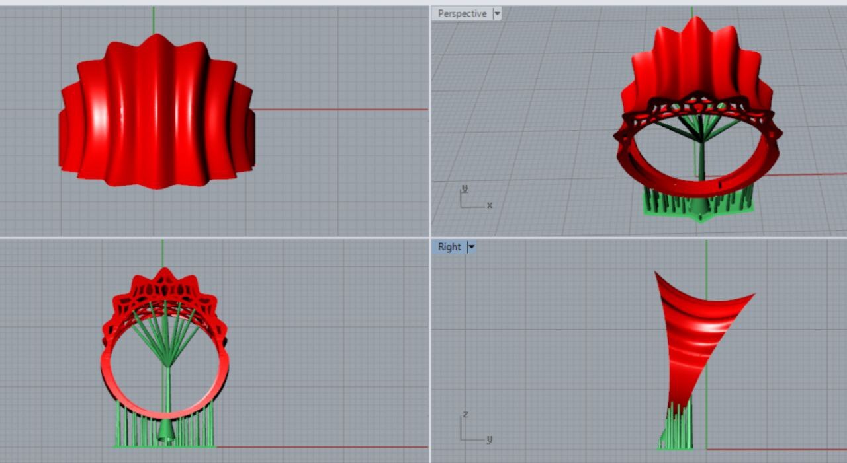Click the Right viewport title label
Viewport: 847px width, 463px height.
(449, 247)
